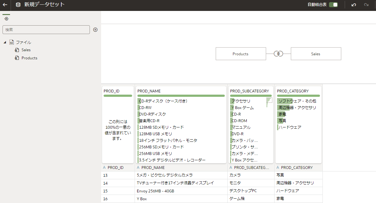Select 18インチ フラットパネル・モニタ value
The height and width of the screenshot is (203, 376).
[x=168, y=141]
